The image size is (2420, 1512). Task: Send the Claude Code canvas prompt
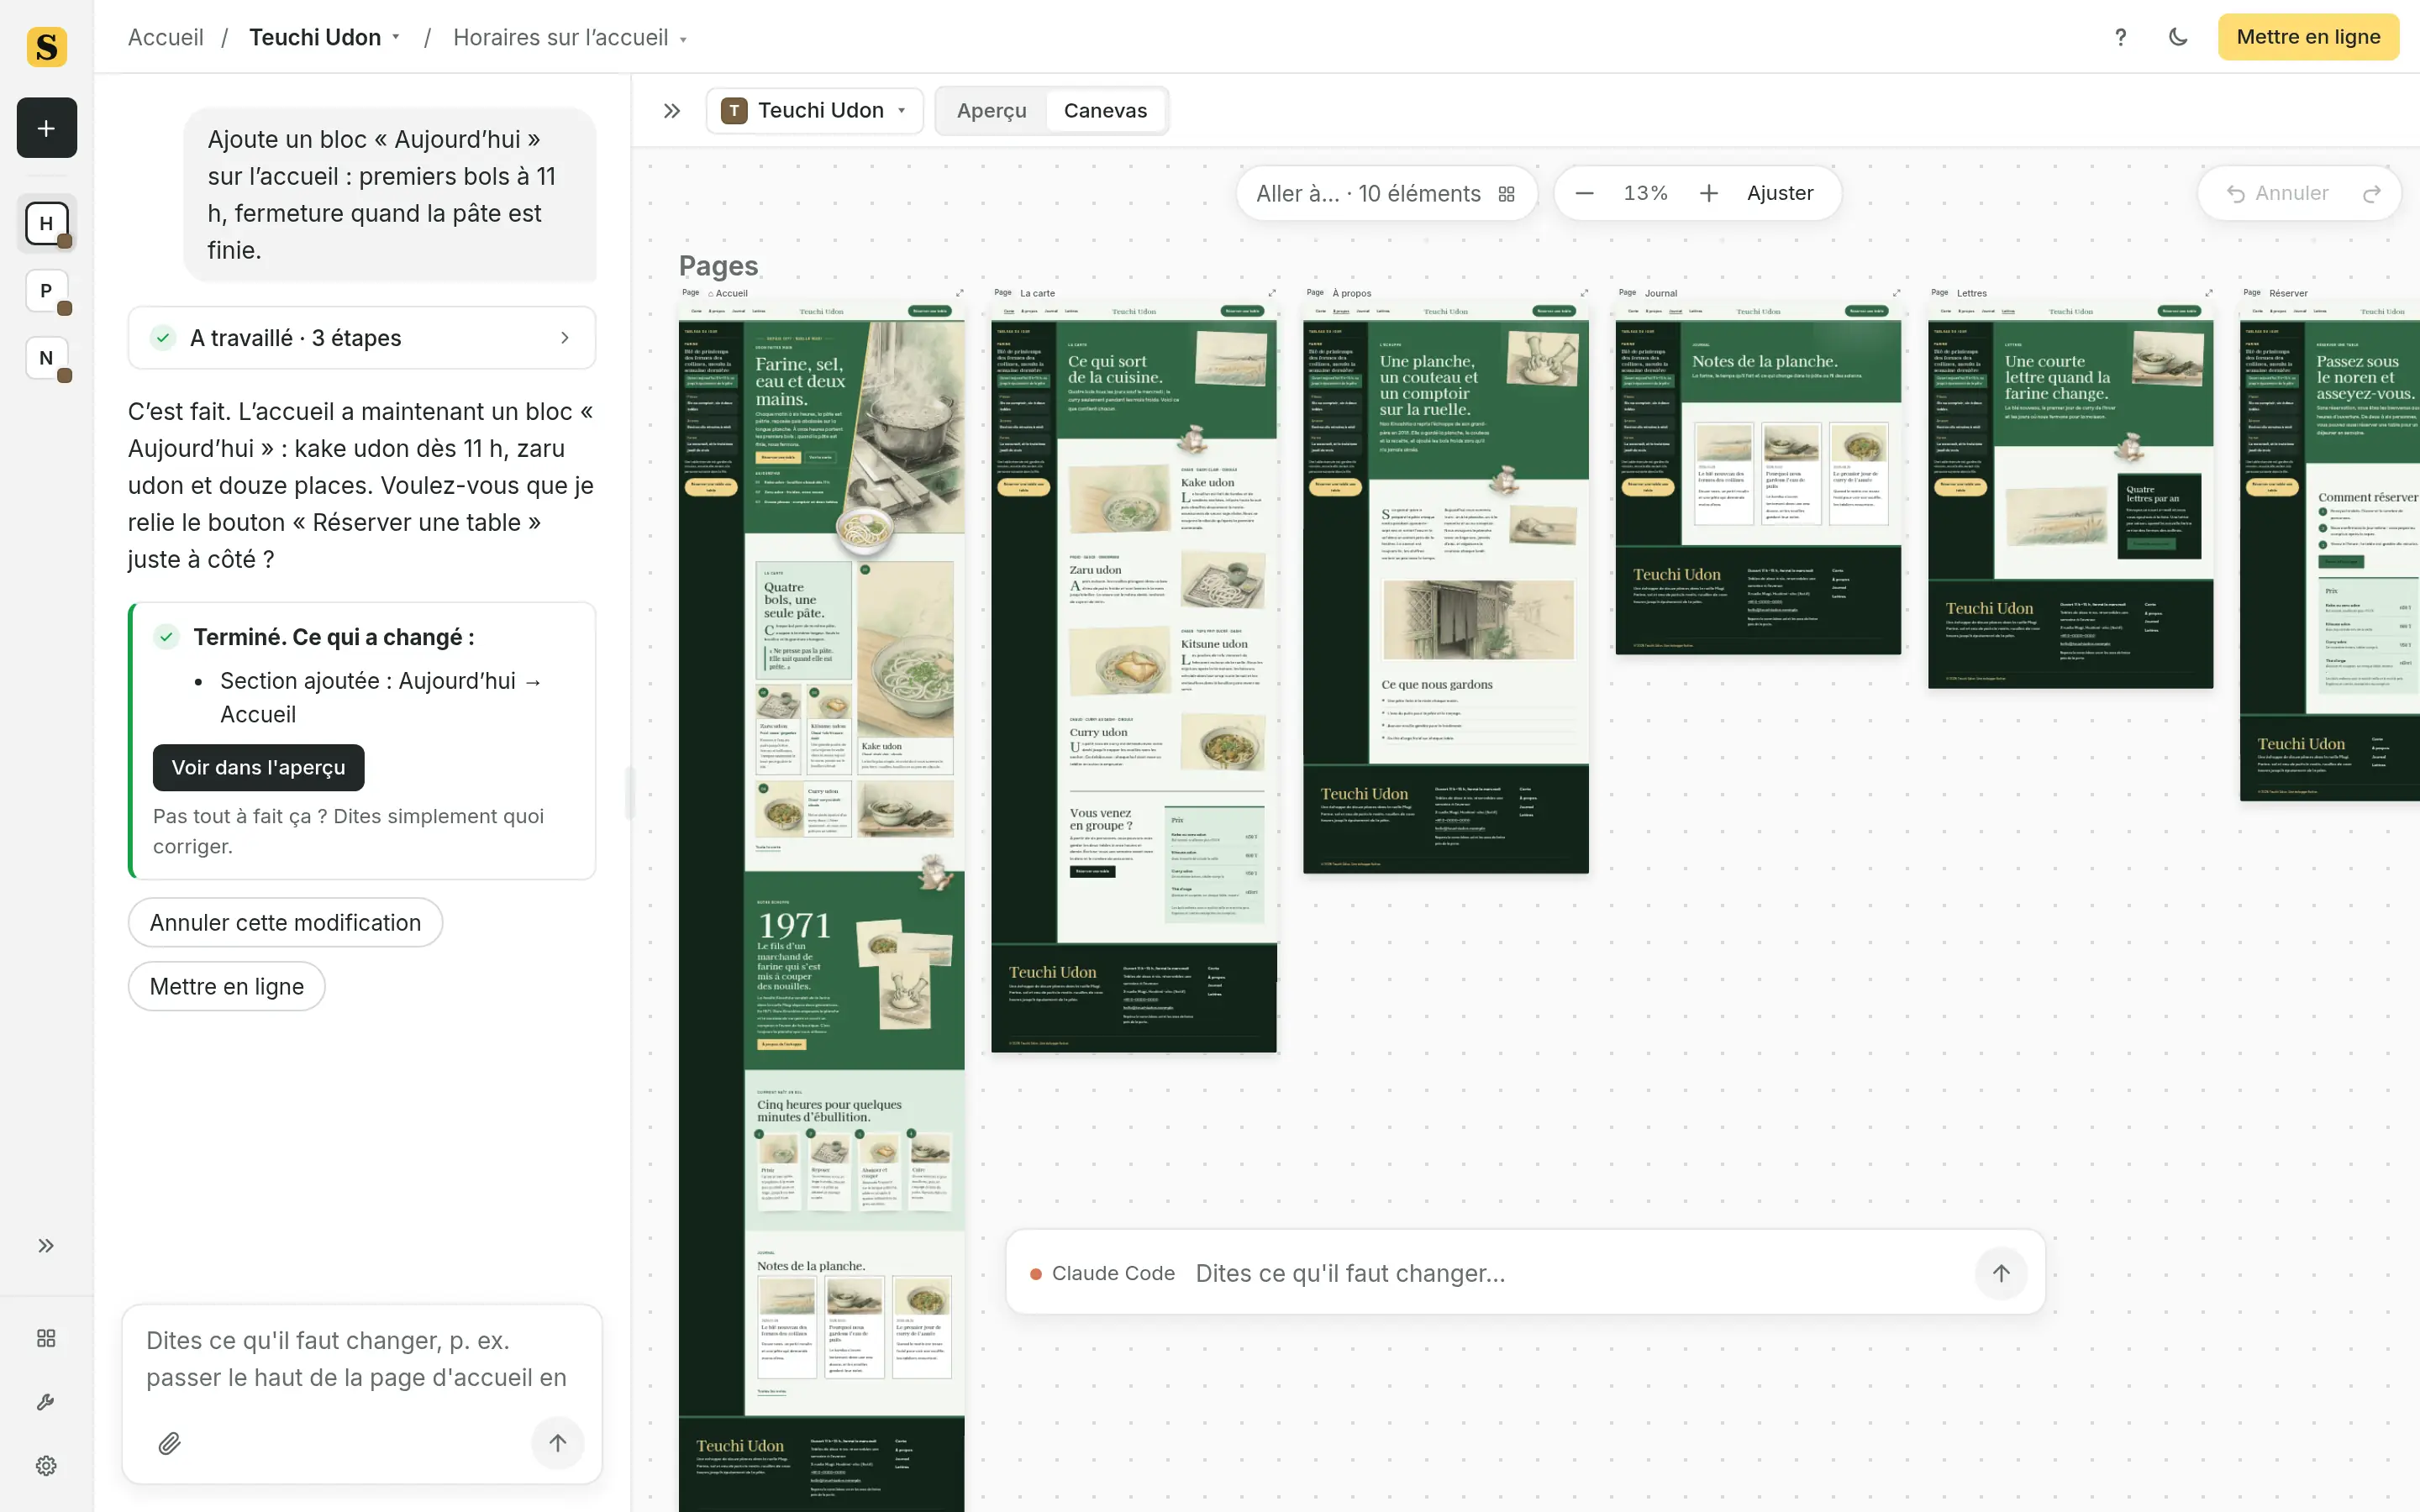click(x=2000, y=1273)
